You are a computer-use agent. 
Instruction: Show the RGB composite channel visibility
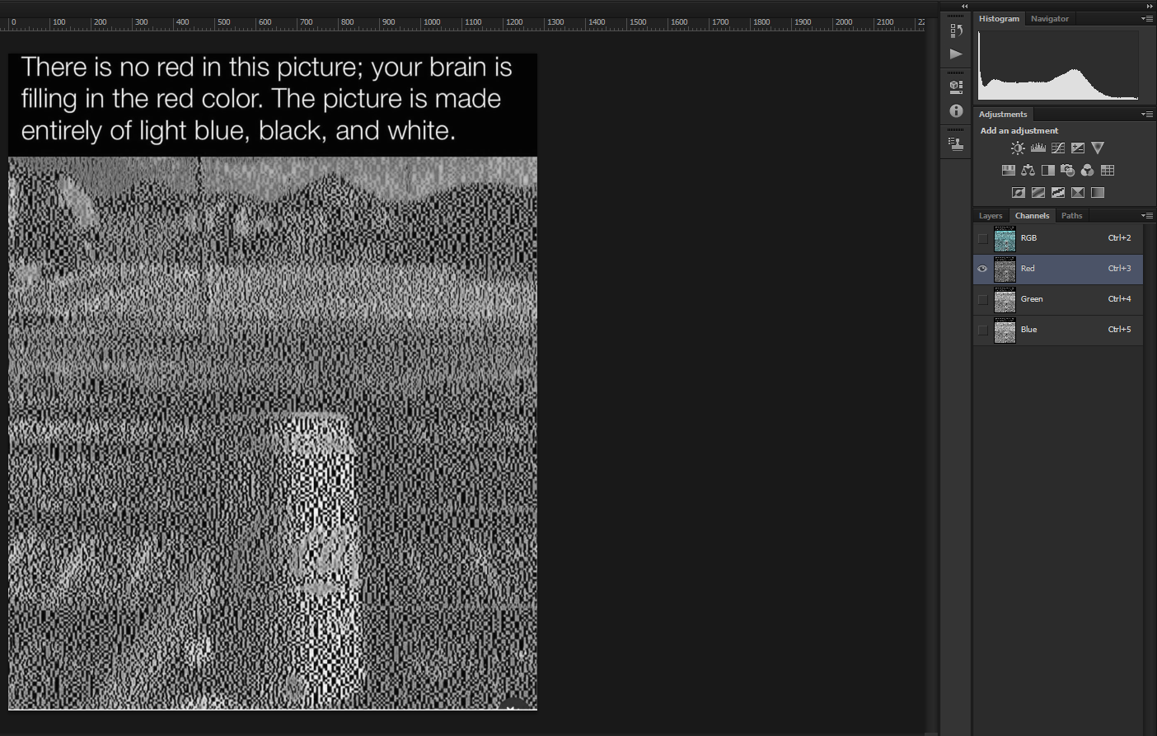click(982, 239)
